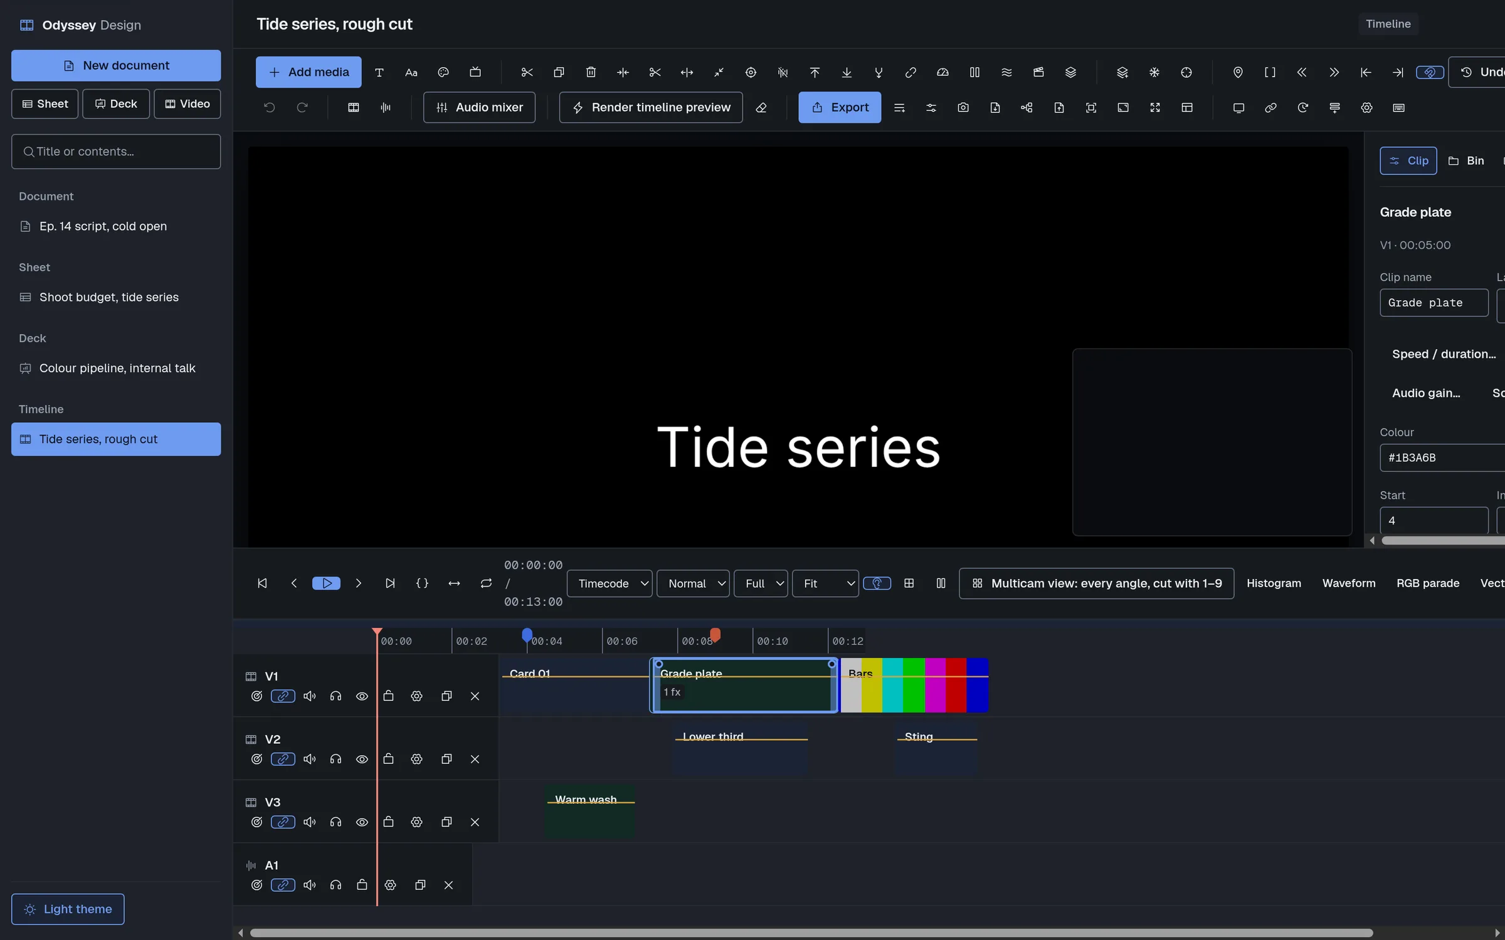Click the waveform icon beside undo/redo
This screenshot has width=1505, height=940.
pyautogui.click(x=386, y=108)
